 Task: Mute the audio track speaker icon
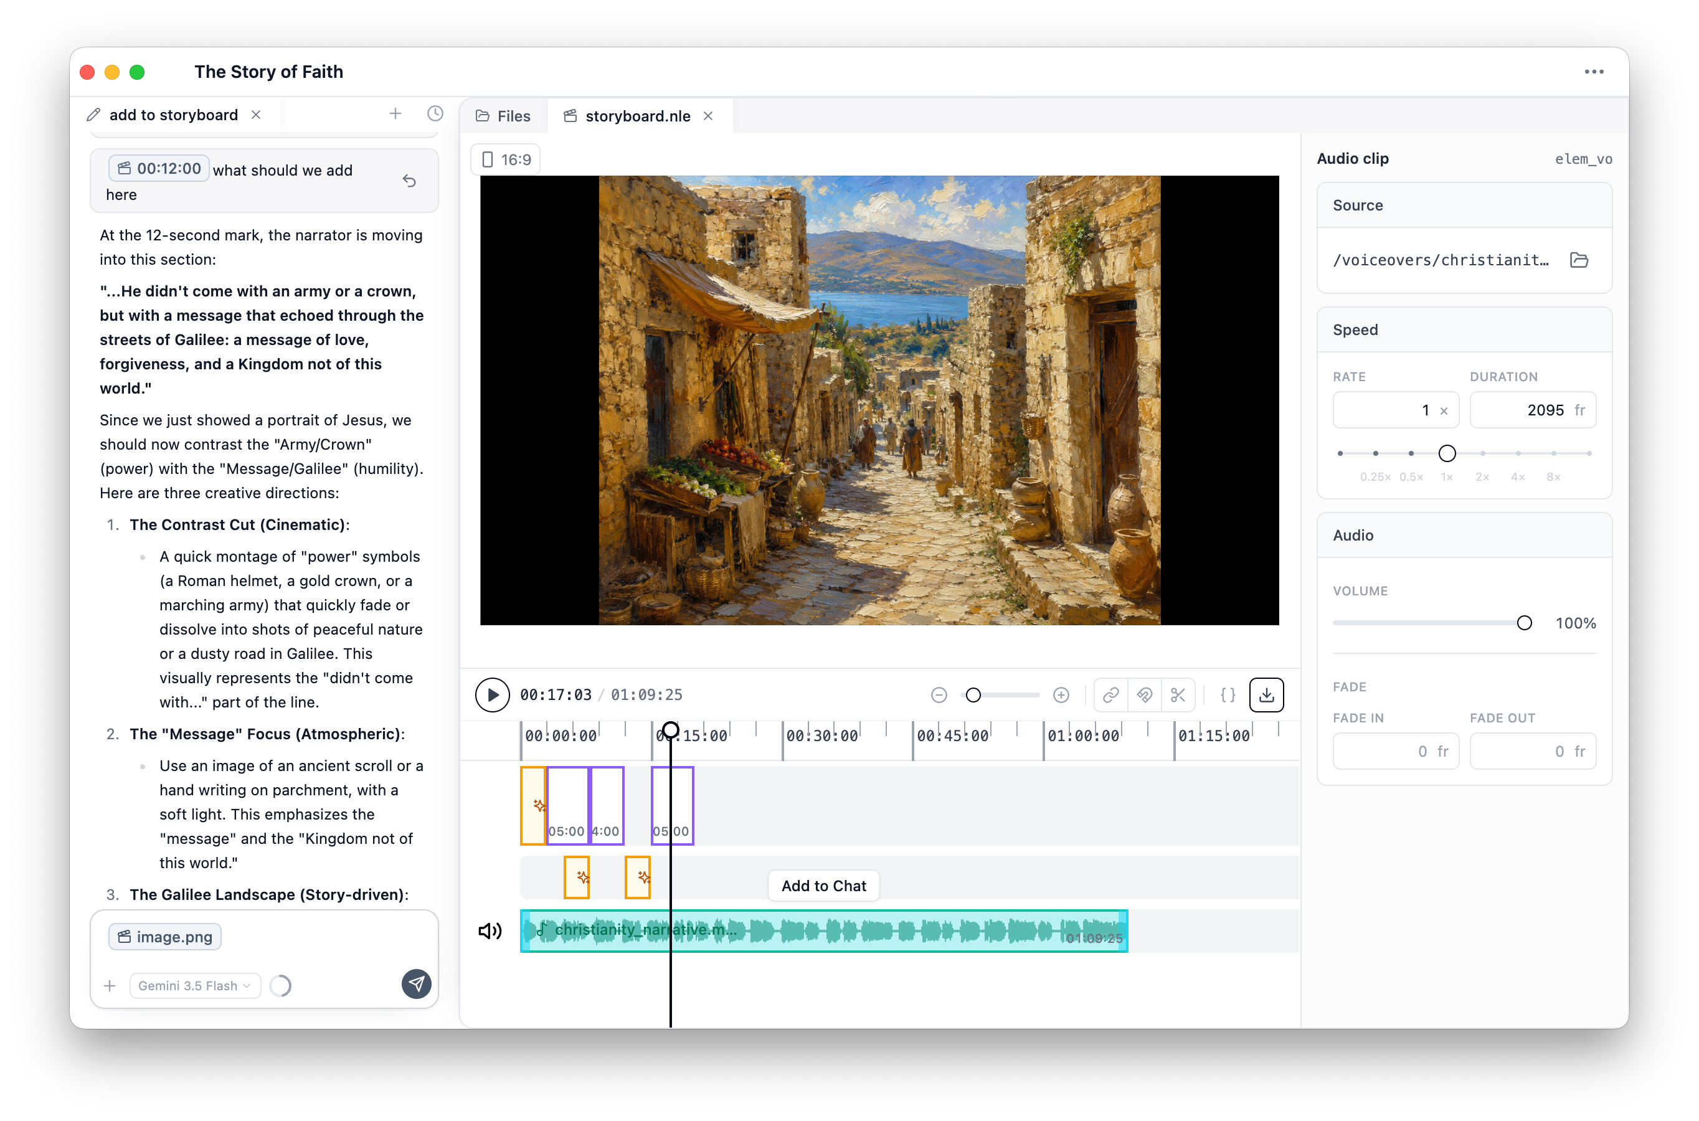coord(490,931)
